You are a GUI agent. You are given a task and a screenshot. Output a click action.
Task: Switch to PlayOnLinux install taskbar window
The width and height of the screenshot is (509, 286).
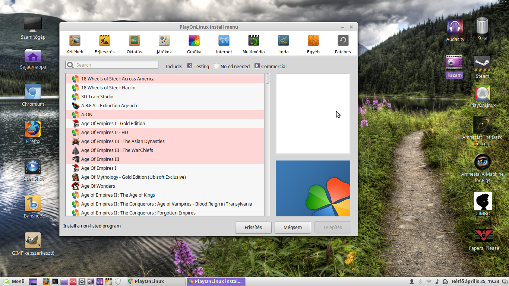tap(216, 281)
